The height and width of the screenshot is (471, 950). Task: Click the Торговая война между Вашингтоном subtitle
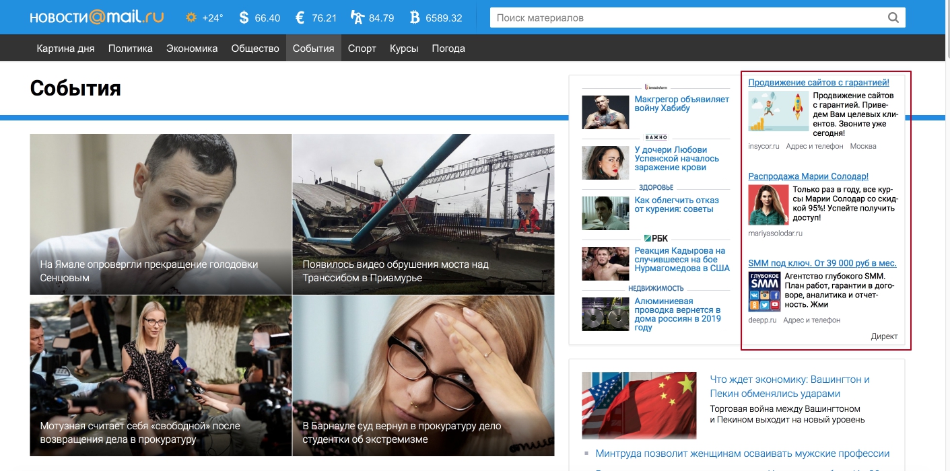coord(787,414)
